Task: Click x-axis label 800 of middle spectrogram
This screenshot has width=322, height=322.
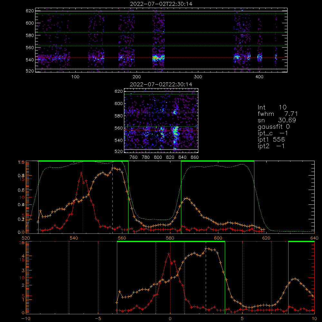Action: tap(158, 157)
